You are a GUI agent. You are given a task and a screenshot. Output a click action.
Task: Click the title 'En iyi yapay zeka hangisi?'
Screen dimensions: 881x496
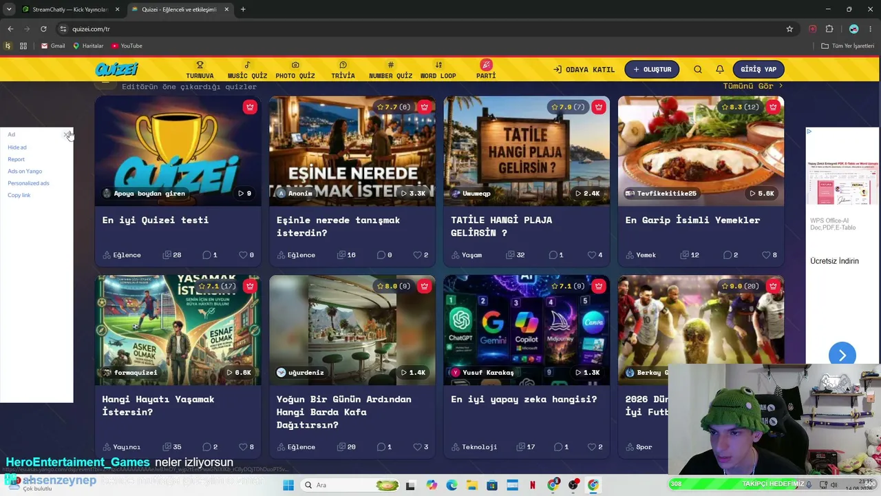click(x=524, y=399)
